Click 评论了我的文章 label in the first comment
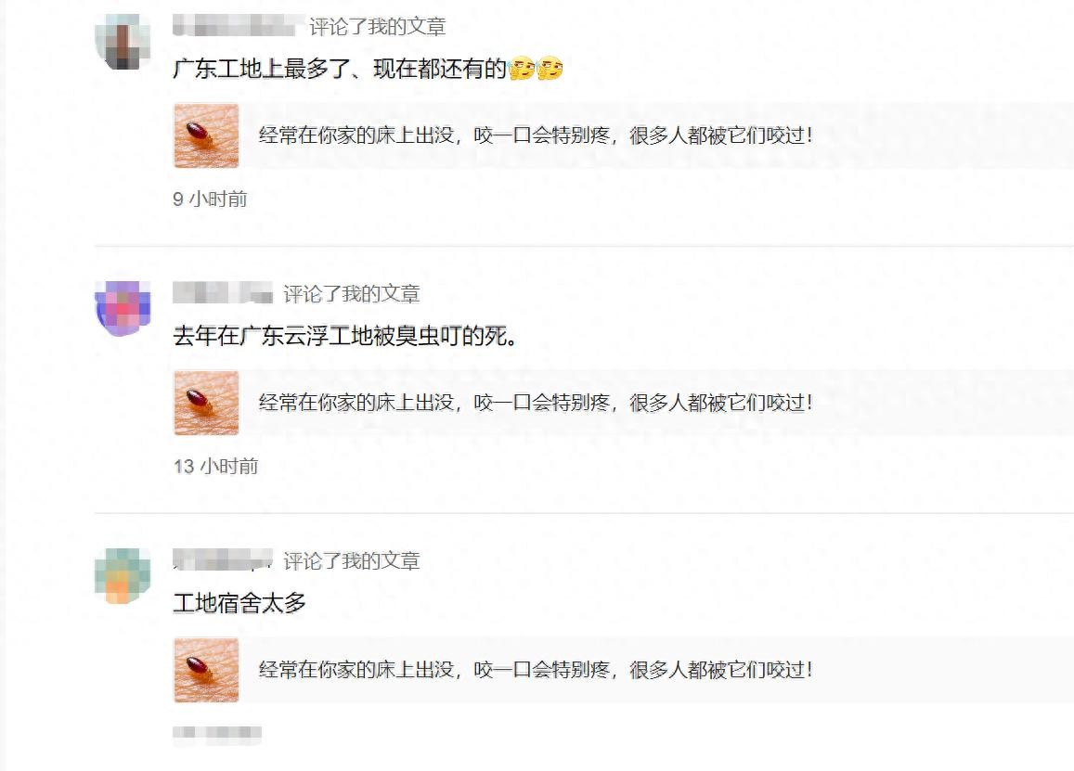1074x771 pixels. coord(378,27)
